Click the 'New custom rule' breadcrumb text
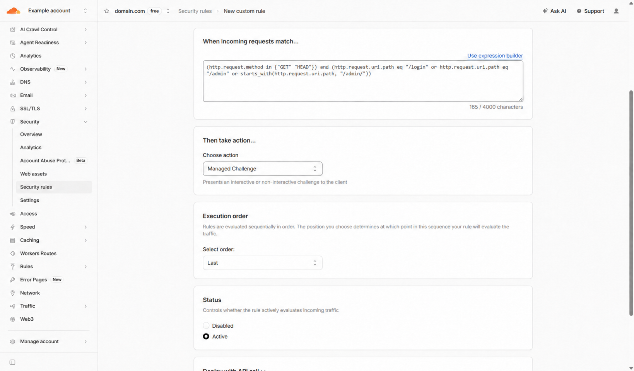 click(244, 11)
